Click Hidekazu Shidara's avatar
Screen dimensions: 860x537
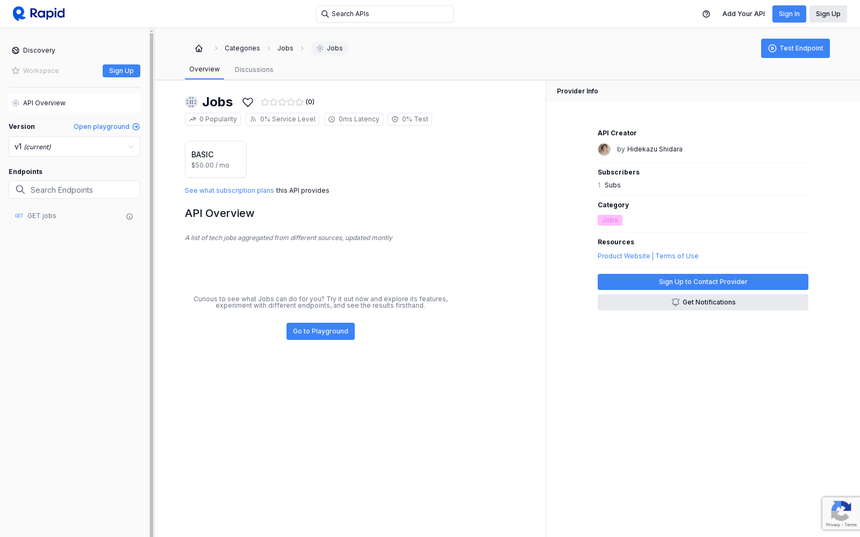click(604, 149)
